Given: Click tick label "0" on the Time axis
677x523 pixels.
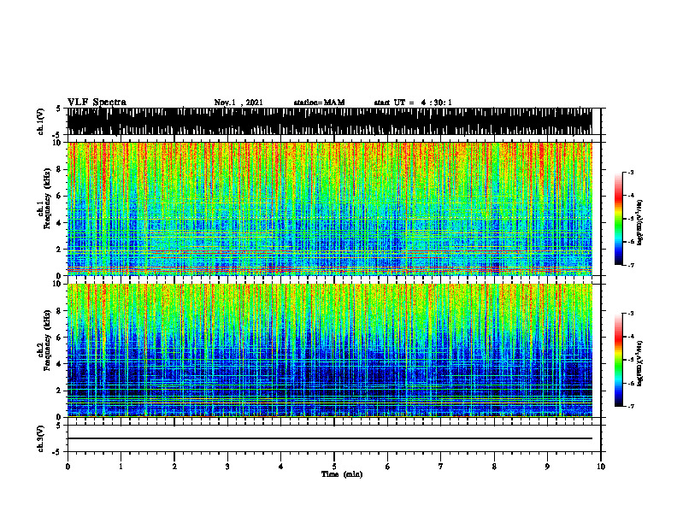Looking at the screenshot, I should tap(68, 467).
